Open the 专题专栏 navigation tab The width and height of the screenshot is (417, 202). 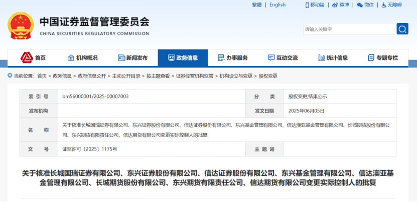pyautogui.click(x=383, y=58)
